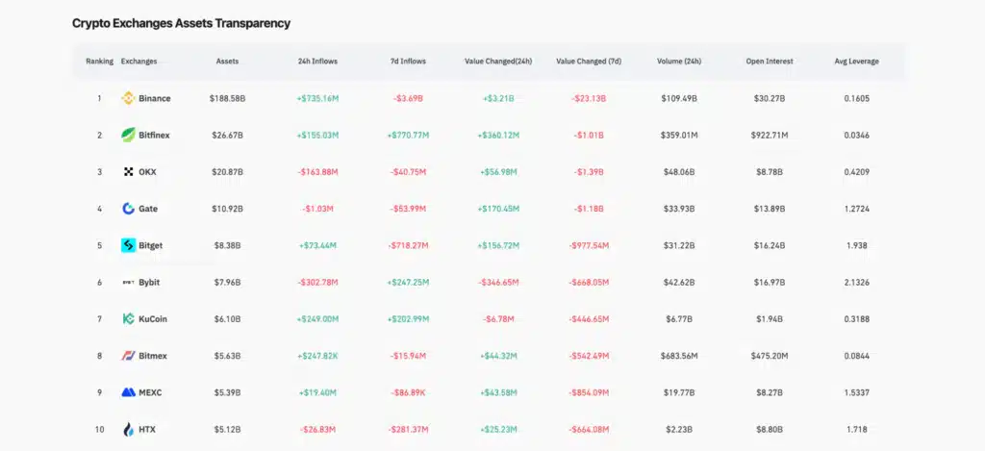Sort by Value Changed(24h) column header
Viewport: 985px width, 451px height.
click(498, 62)
